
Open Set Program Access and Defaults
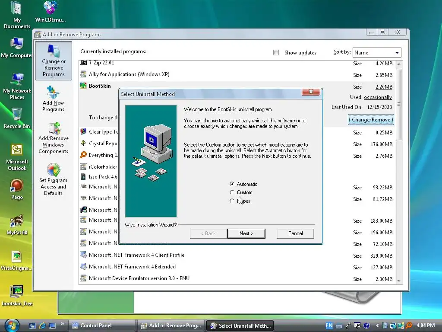pyautogui.click(x=53, y=179)
